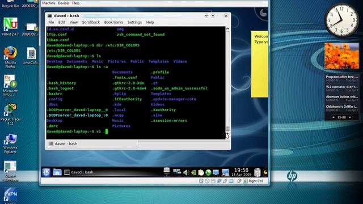Click '.xsession-errors' in terminal output
Image resolution: width=363 pixels, height=204 pixels.
coord(169,121)
